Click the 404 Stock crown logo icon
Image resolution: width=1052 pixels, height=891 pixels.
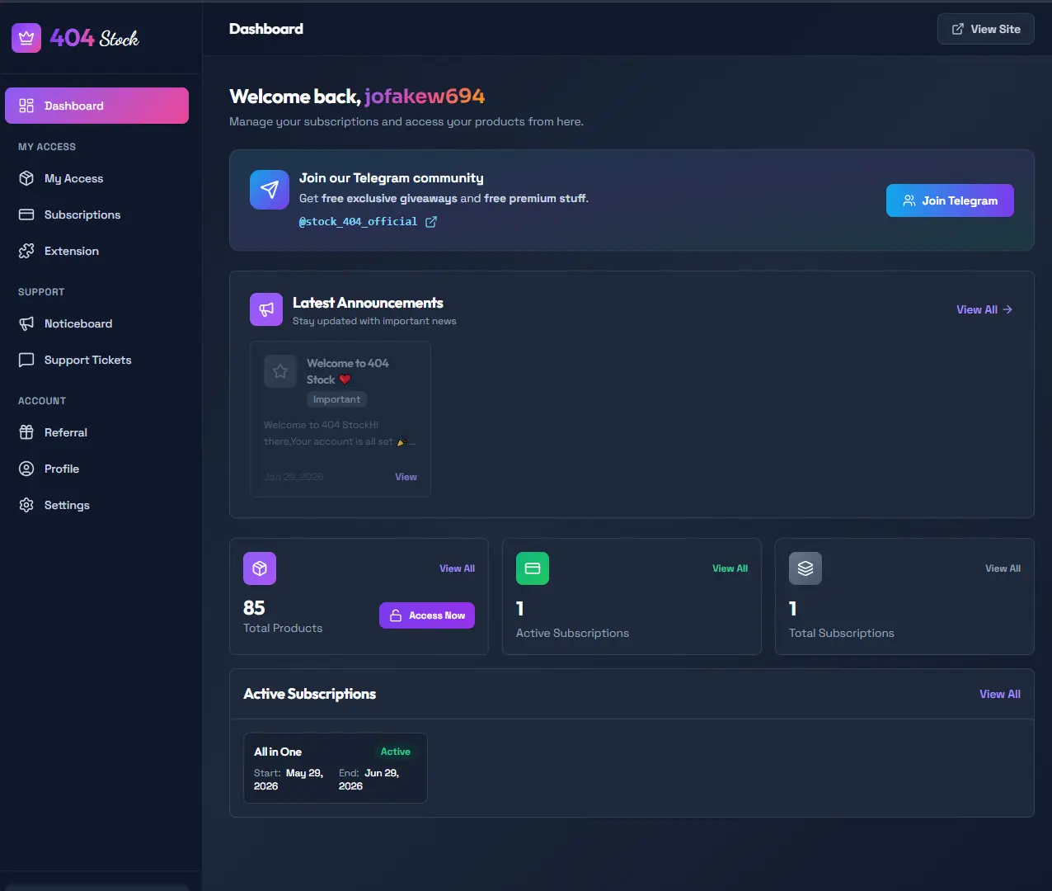click(x=26, y=37)
